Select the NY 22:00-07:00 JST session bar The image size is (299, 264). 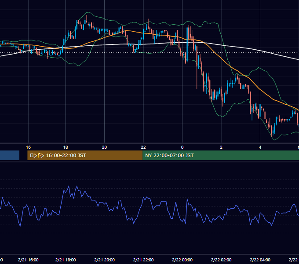pos(221,155)
